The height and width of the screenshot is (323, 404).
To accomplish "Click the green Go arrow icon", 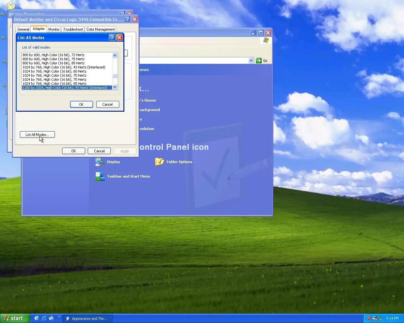I will click(259, 61).
